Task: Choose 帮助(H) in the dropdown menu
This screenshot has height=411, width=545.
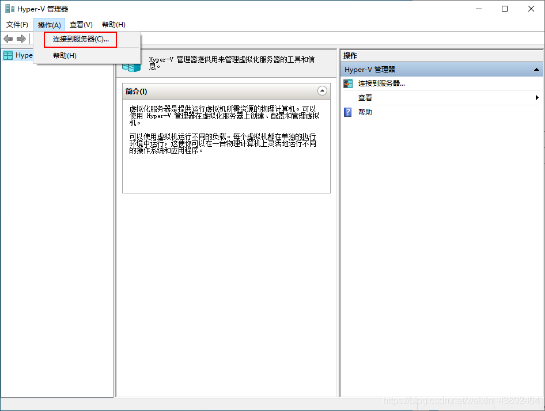Action: point(65,56)
